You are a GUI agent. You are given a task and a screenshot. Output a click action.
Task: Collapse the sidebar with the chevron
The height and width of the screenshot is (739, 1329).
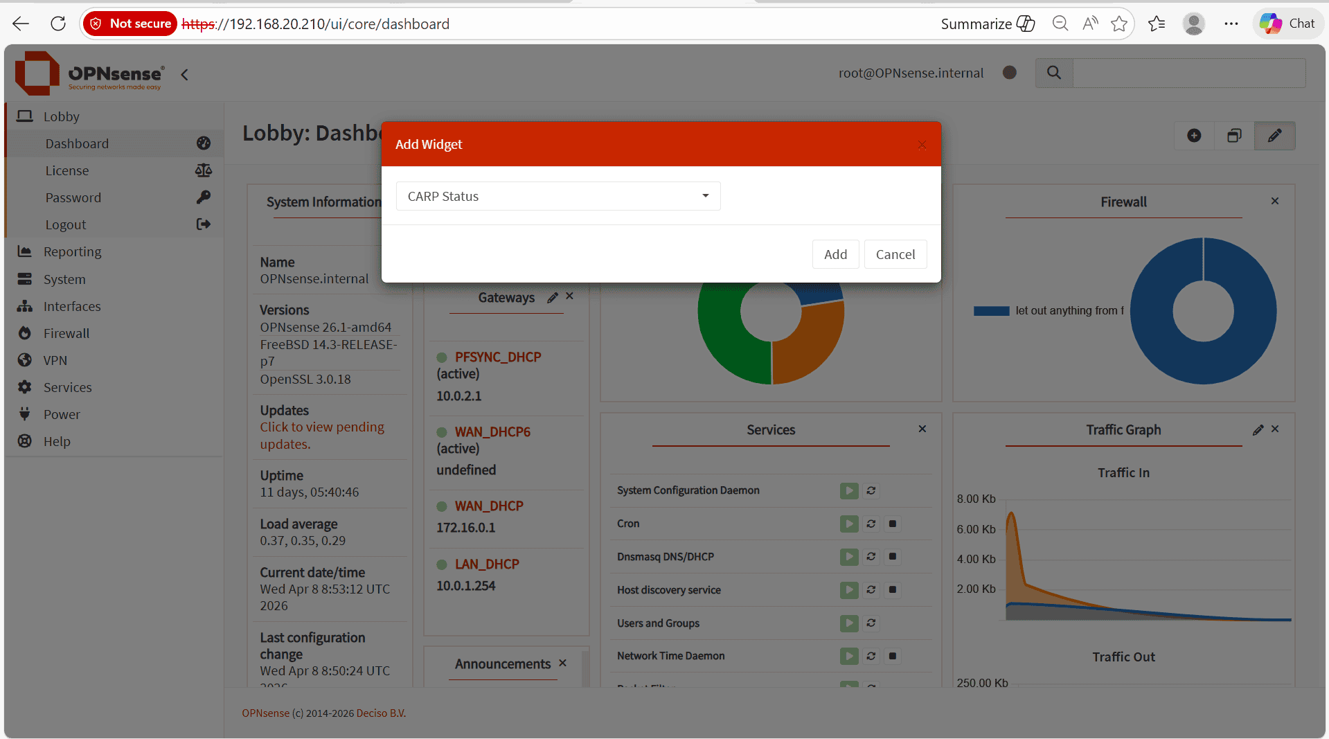pyautogui.click(x=184, y=74)
